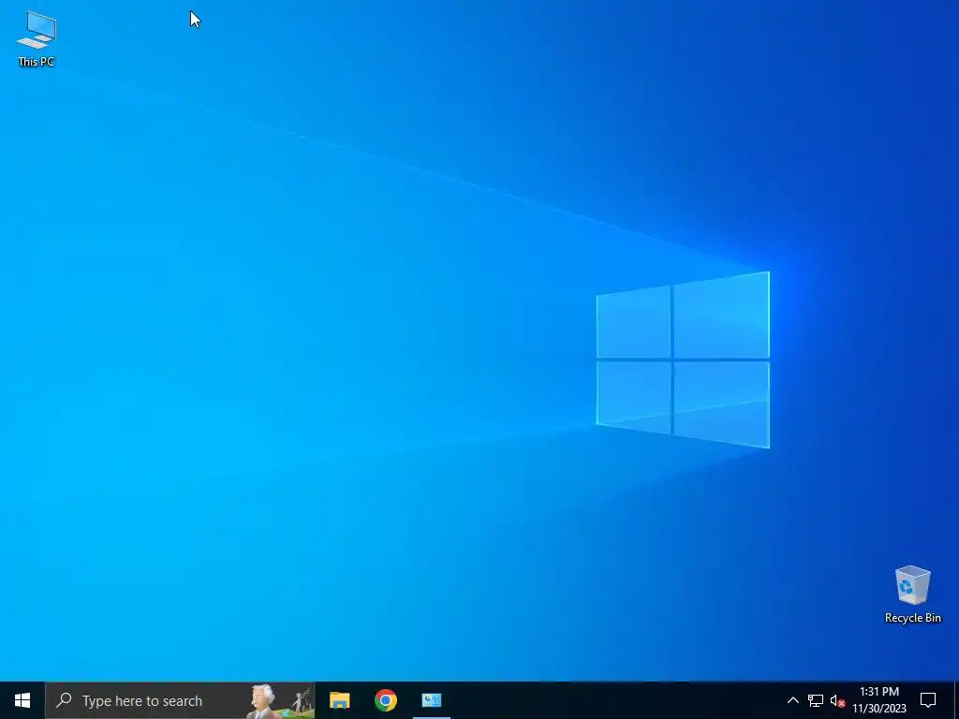Click the 'Type here to search' box
The height and width of the screenshot is (719, 959).
[180, 700]
